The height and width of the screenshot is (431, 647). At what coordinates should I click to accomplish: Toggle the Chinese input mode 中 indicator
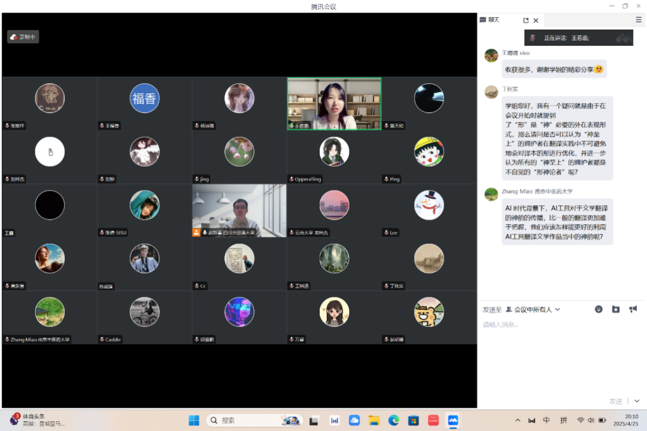pos(546,420)
